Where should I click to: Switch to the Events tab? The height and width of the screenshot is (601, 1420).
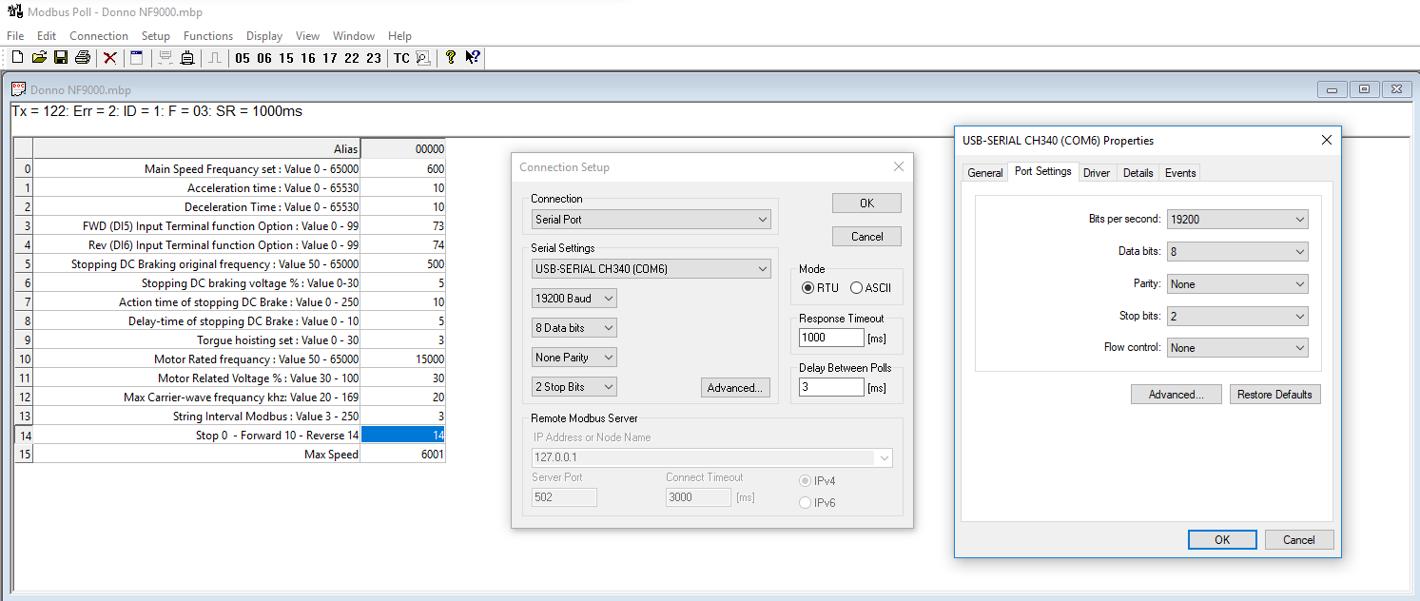(x=1180, y=173)
